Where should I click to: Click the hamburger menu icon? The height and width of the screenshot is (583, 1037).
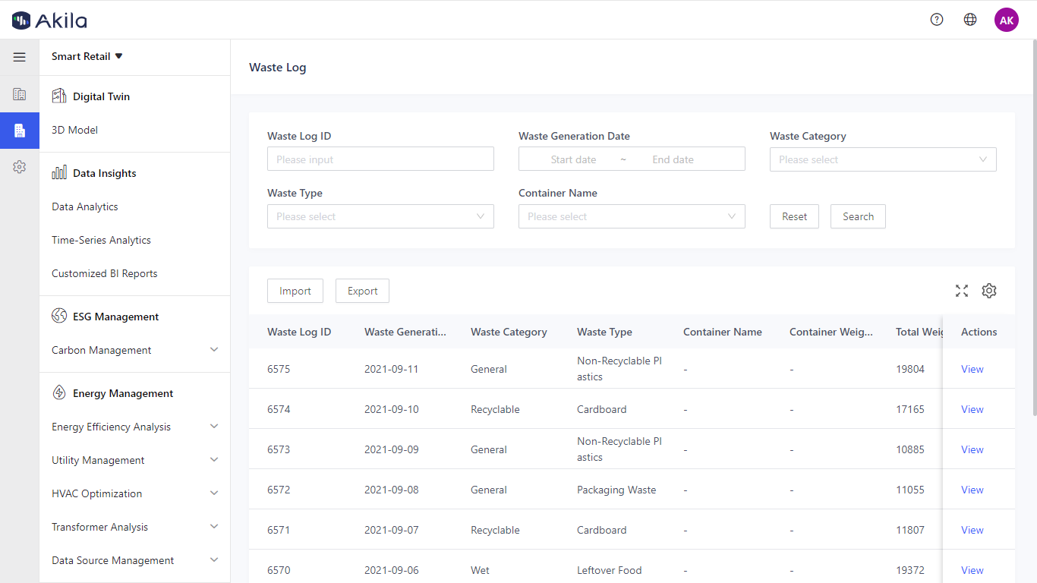click(x=20, y=57)
